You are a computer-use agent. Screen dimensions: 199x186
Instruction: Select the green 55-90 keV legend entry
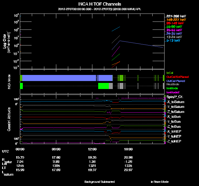[174, 27]
